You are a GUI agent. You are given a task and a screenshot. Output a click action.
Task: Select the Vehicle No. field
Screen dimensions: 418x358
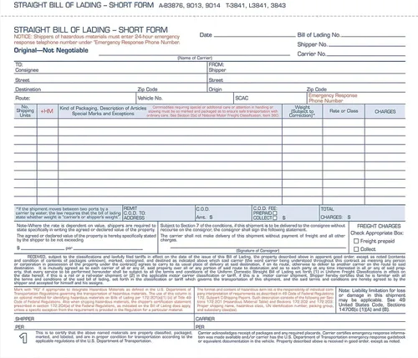185,98
